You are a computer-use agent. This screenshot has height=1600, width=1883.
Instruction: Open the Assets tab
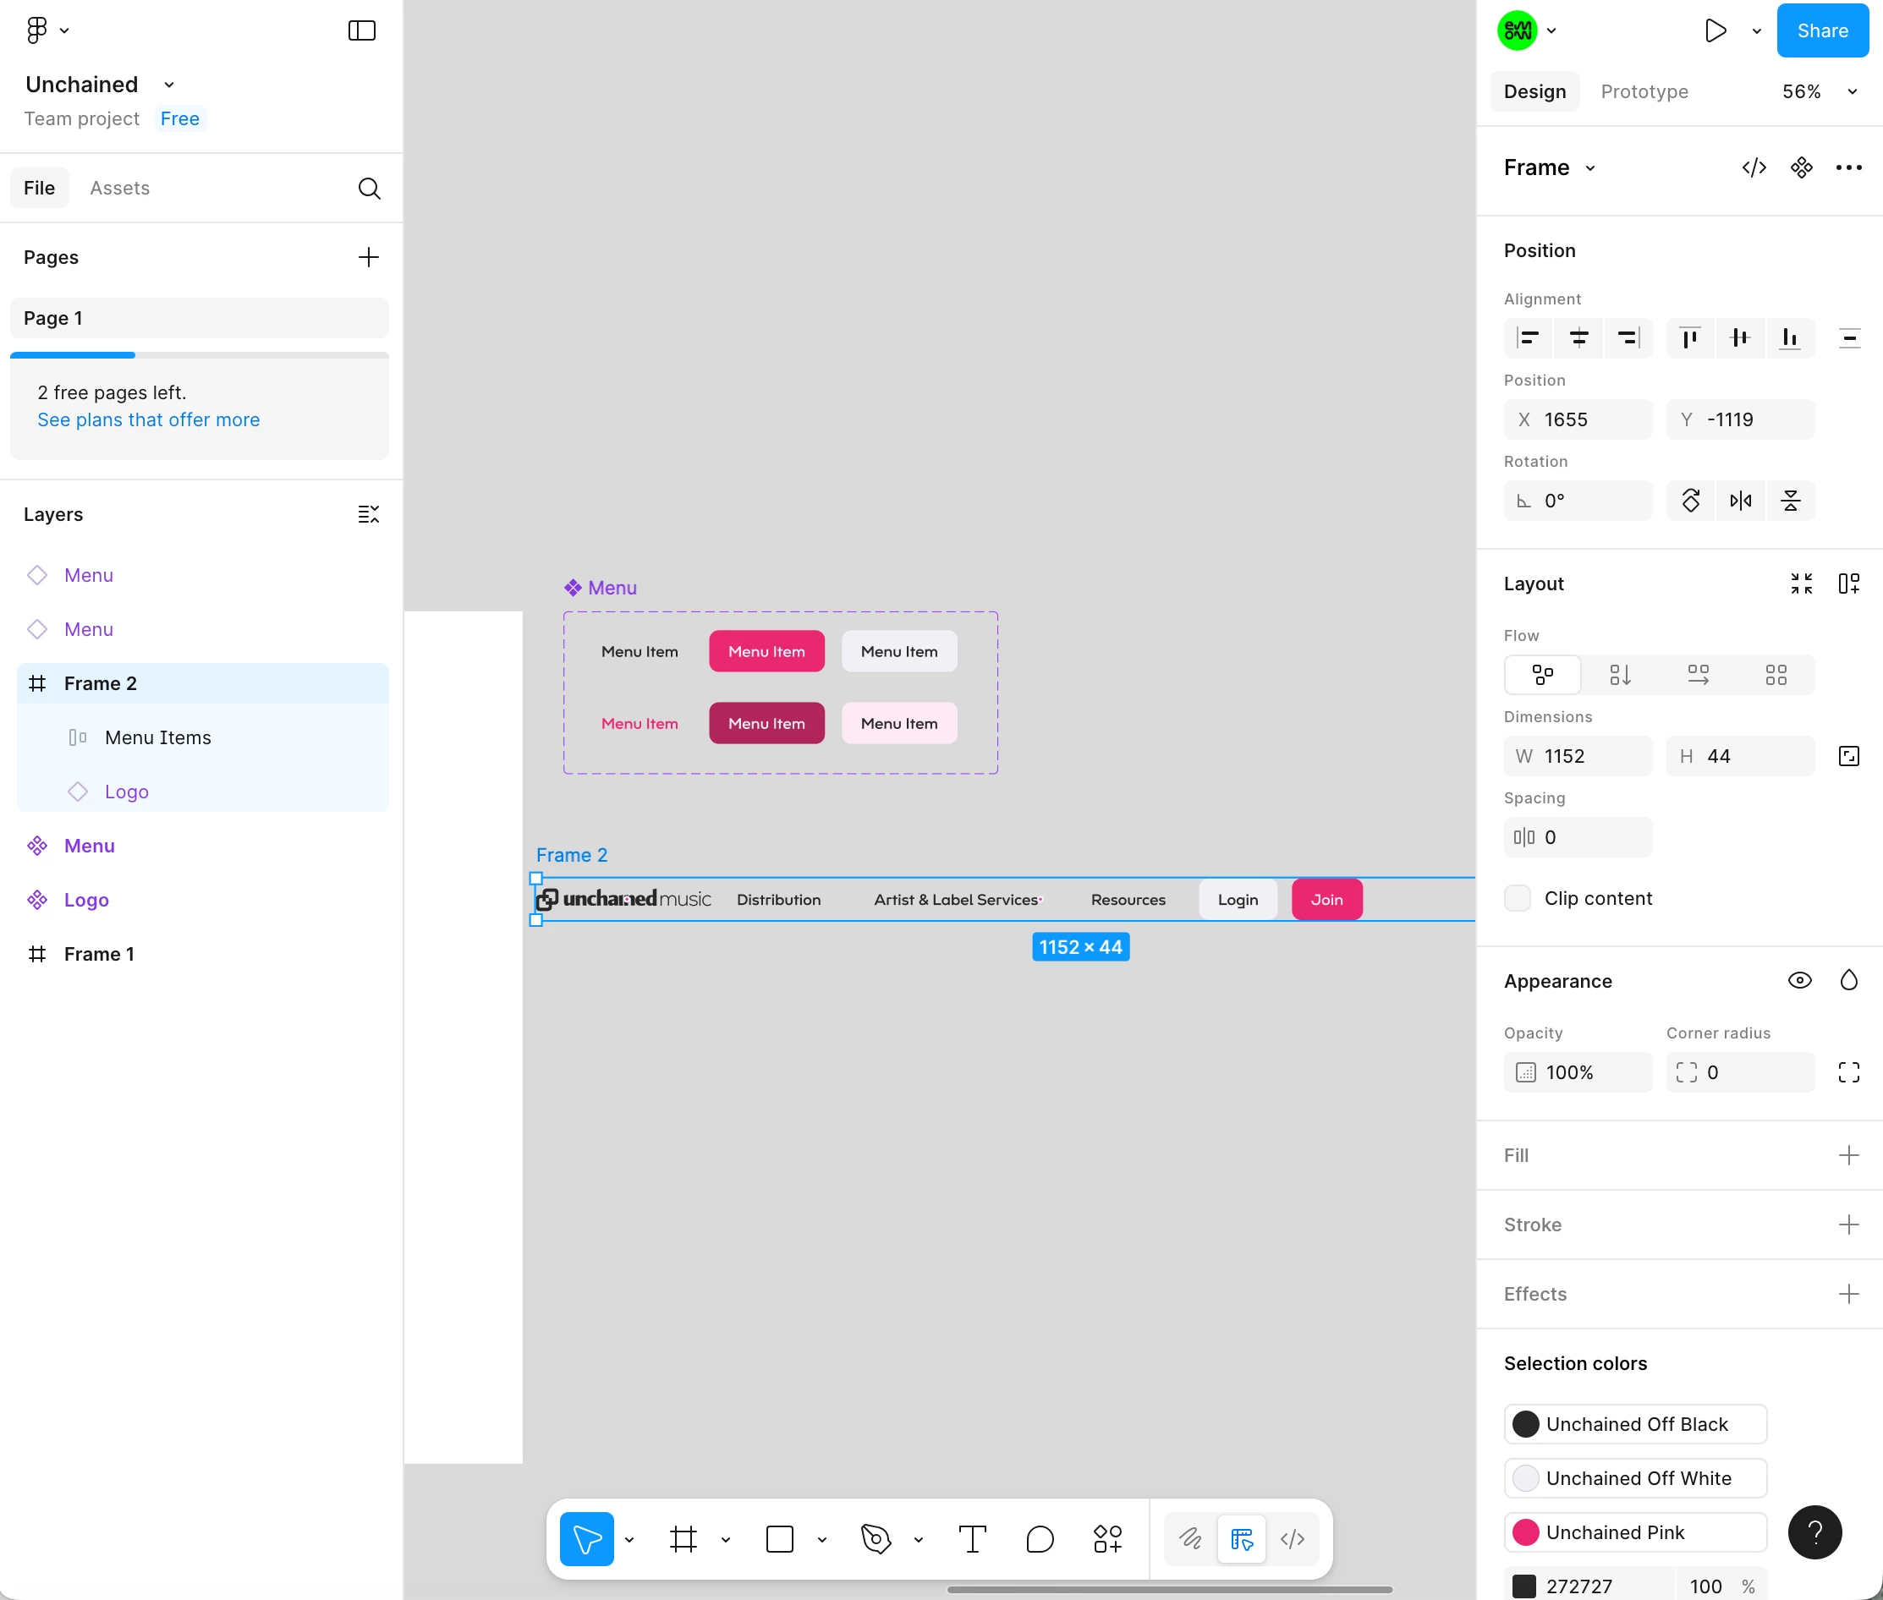coord(120,188)
